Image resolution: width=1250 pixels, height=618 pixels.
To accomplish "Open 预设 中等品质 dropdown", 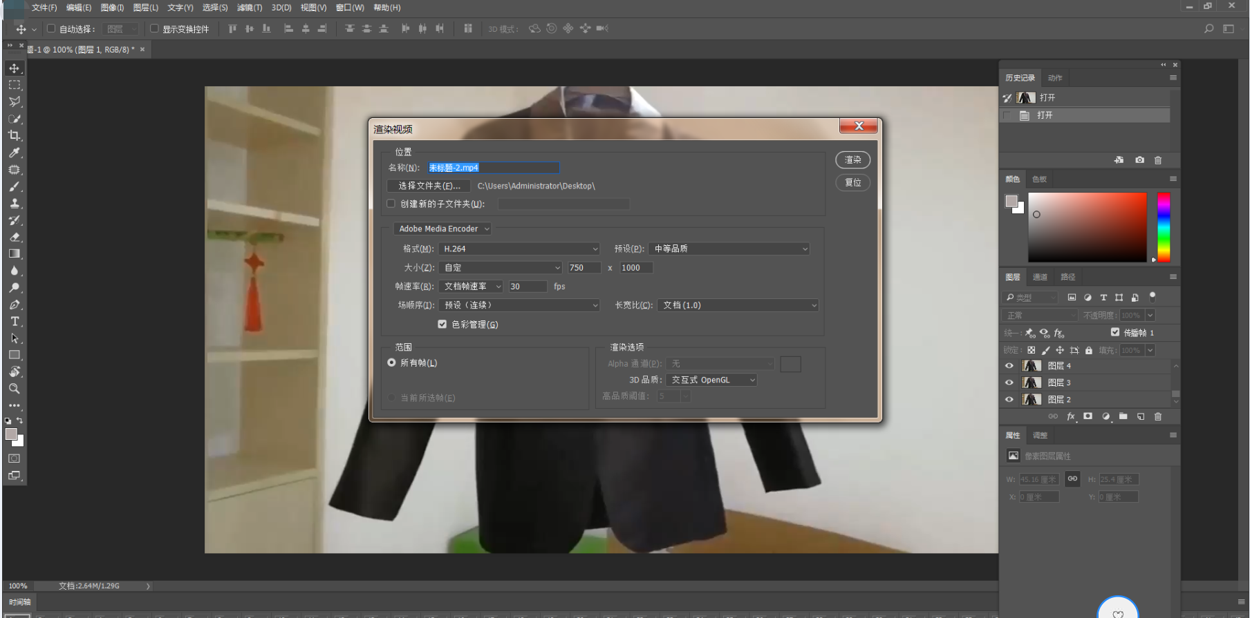I will pos(729,249).
